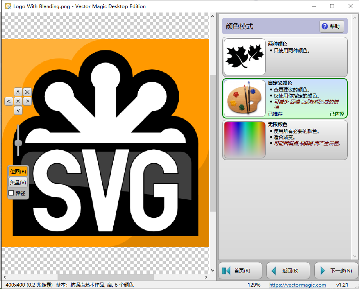Screen dimensions: 359x289
Task: Enable the 路径 checkbox
Action: pyautogui.click(x=11, y=193)
